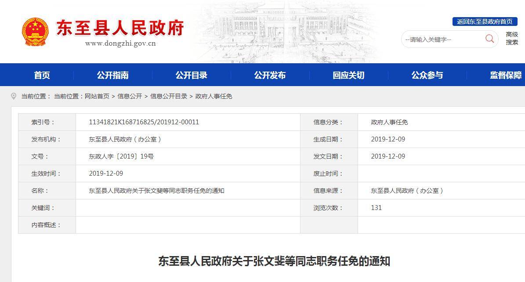525x282 pixels.
Task: Click the 东至县人民政府 site title
Action: [120, 28]
